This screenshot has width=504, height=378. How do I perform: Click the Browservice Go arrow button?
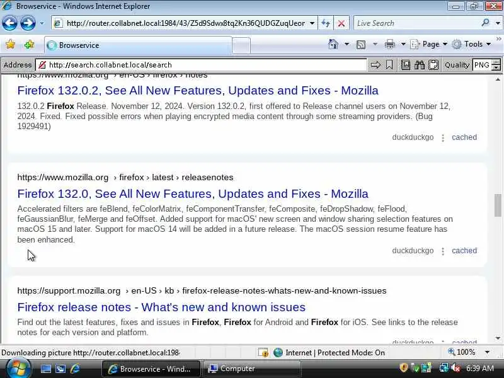point(375,65)
